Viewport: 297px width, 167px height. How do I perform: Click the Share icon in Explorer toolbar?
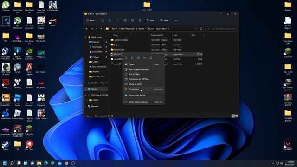click(x=132, y=20)
